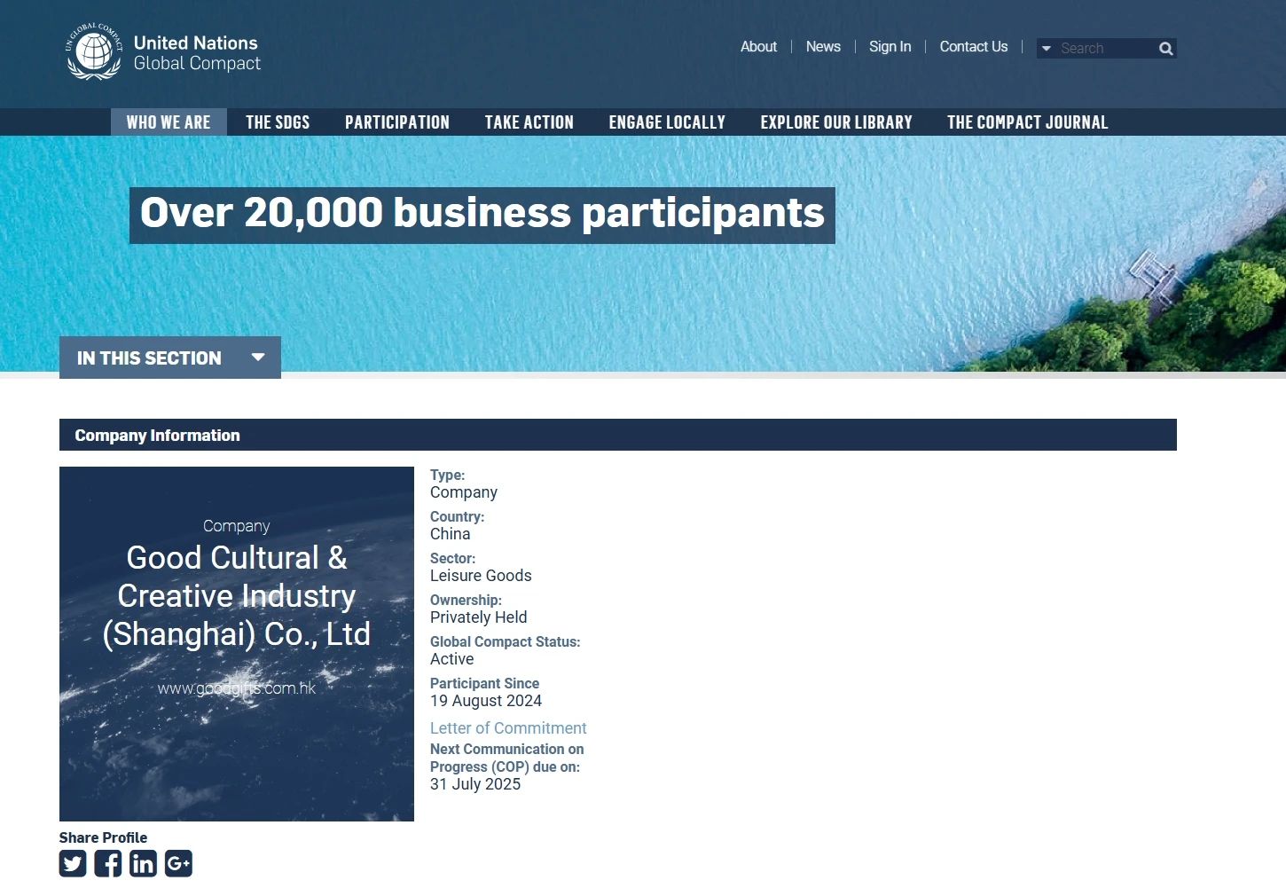Image resolution: width=1286 pixels, height=896 pixels.
Task: Share profile on Facebook
Action: point(108,863)
